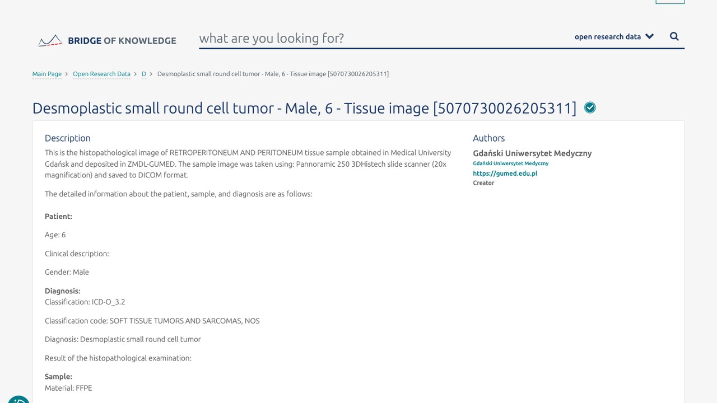This screenshot has height=403, width=717.
Task: Select the D breadcrumb link
Action: 144,74
